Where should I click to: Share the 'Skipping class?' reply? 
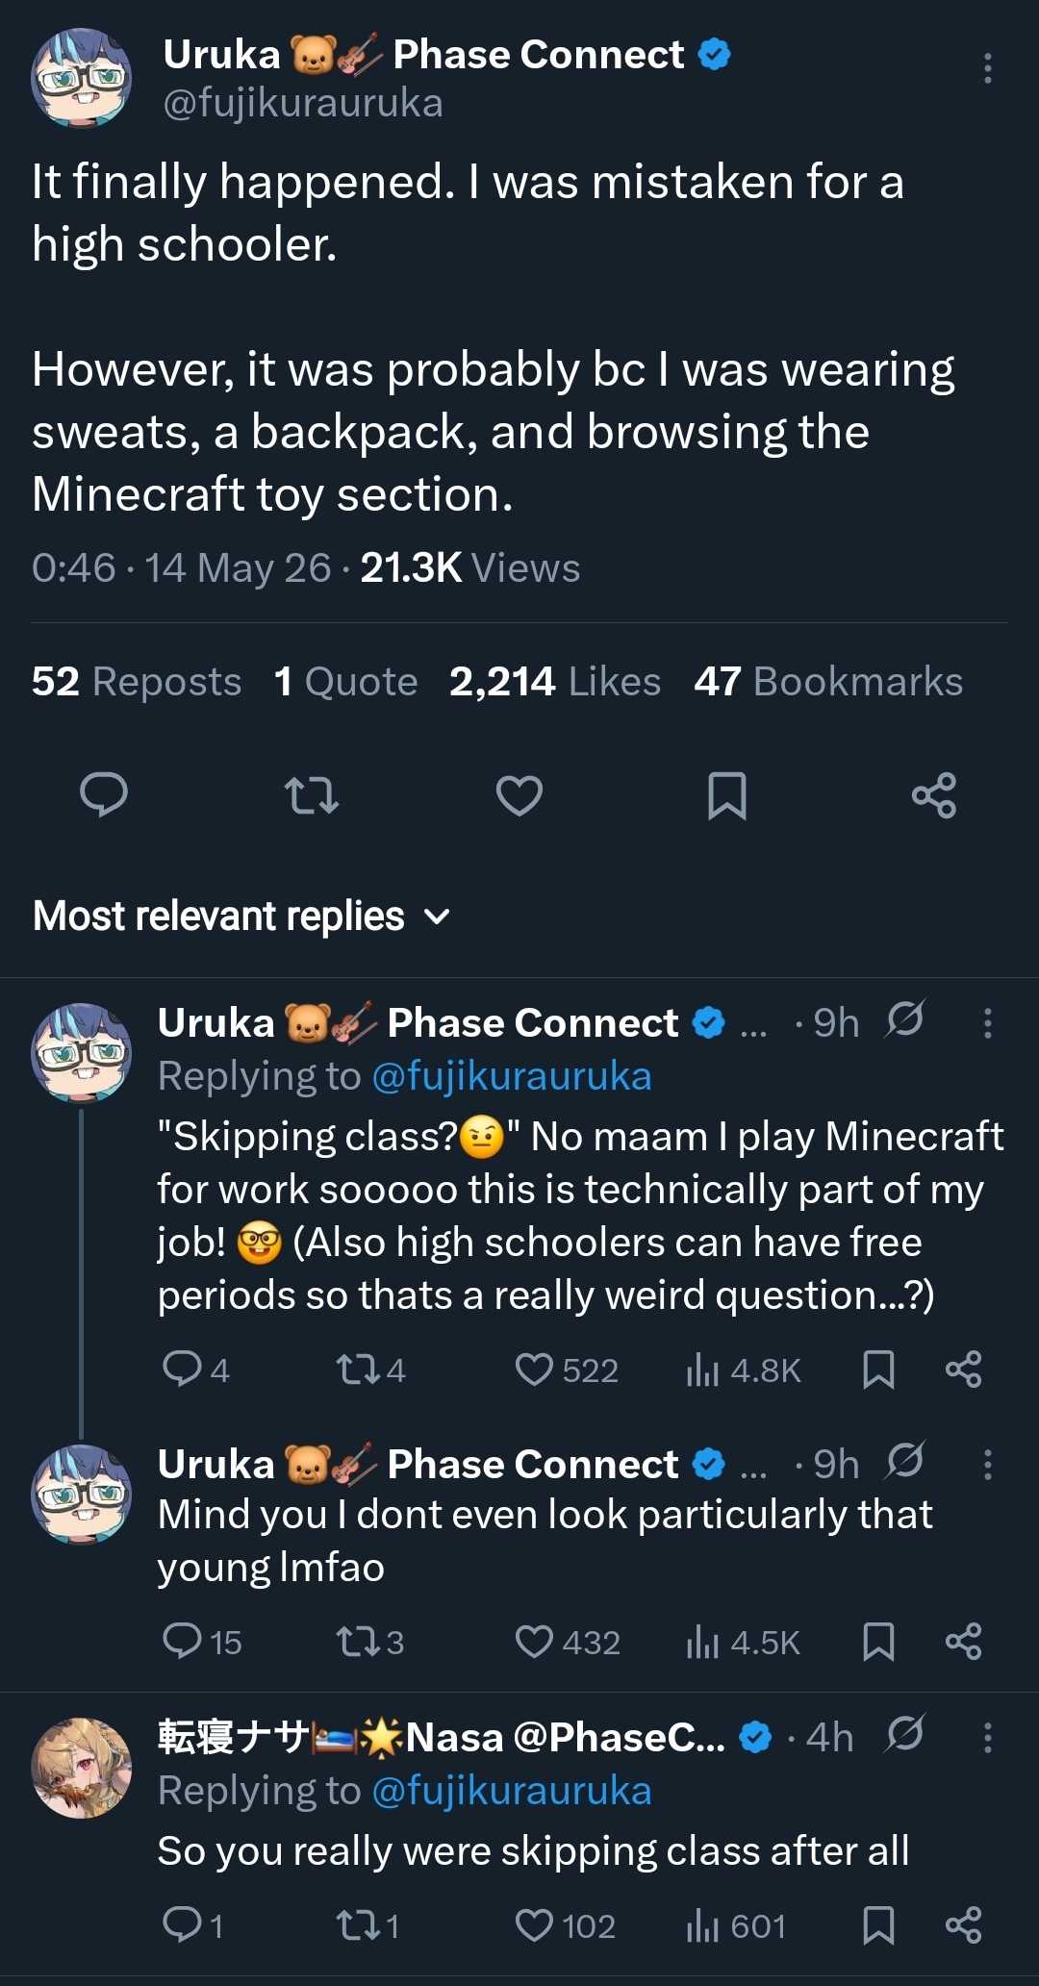click(963, 1370)
